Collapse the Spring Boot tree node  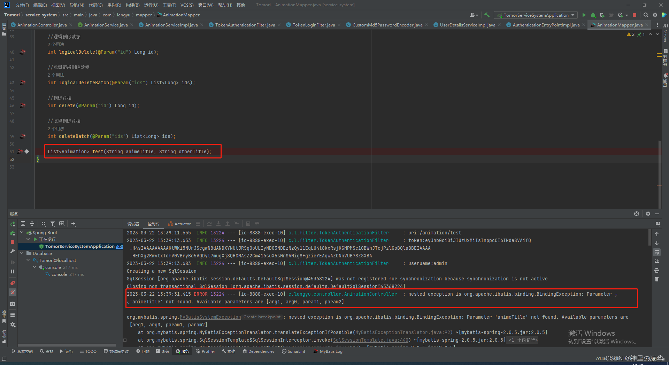click(22, 232)
